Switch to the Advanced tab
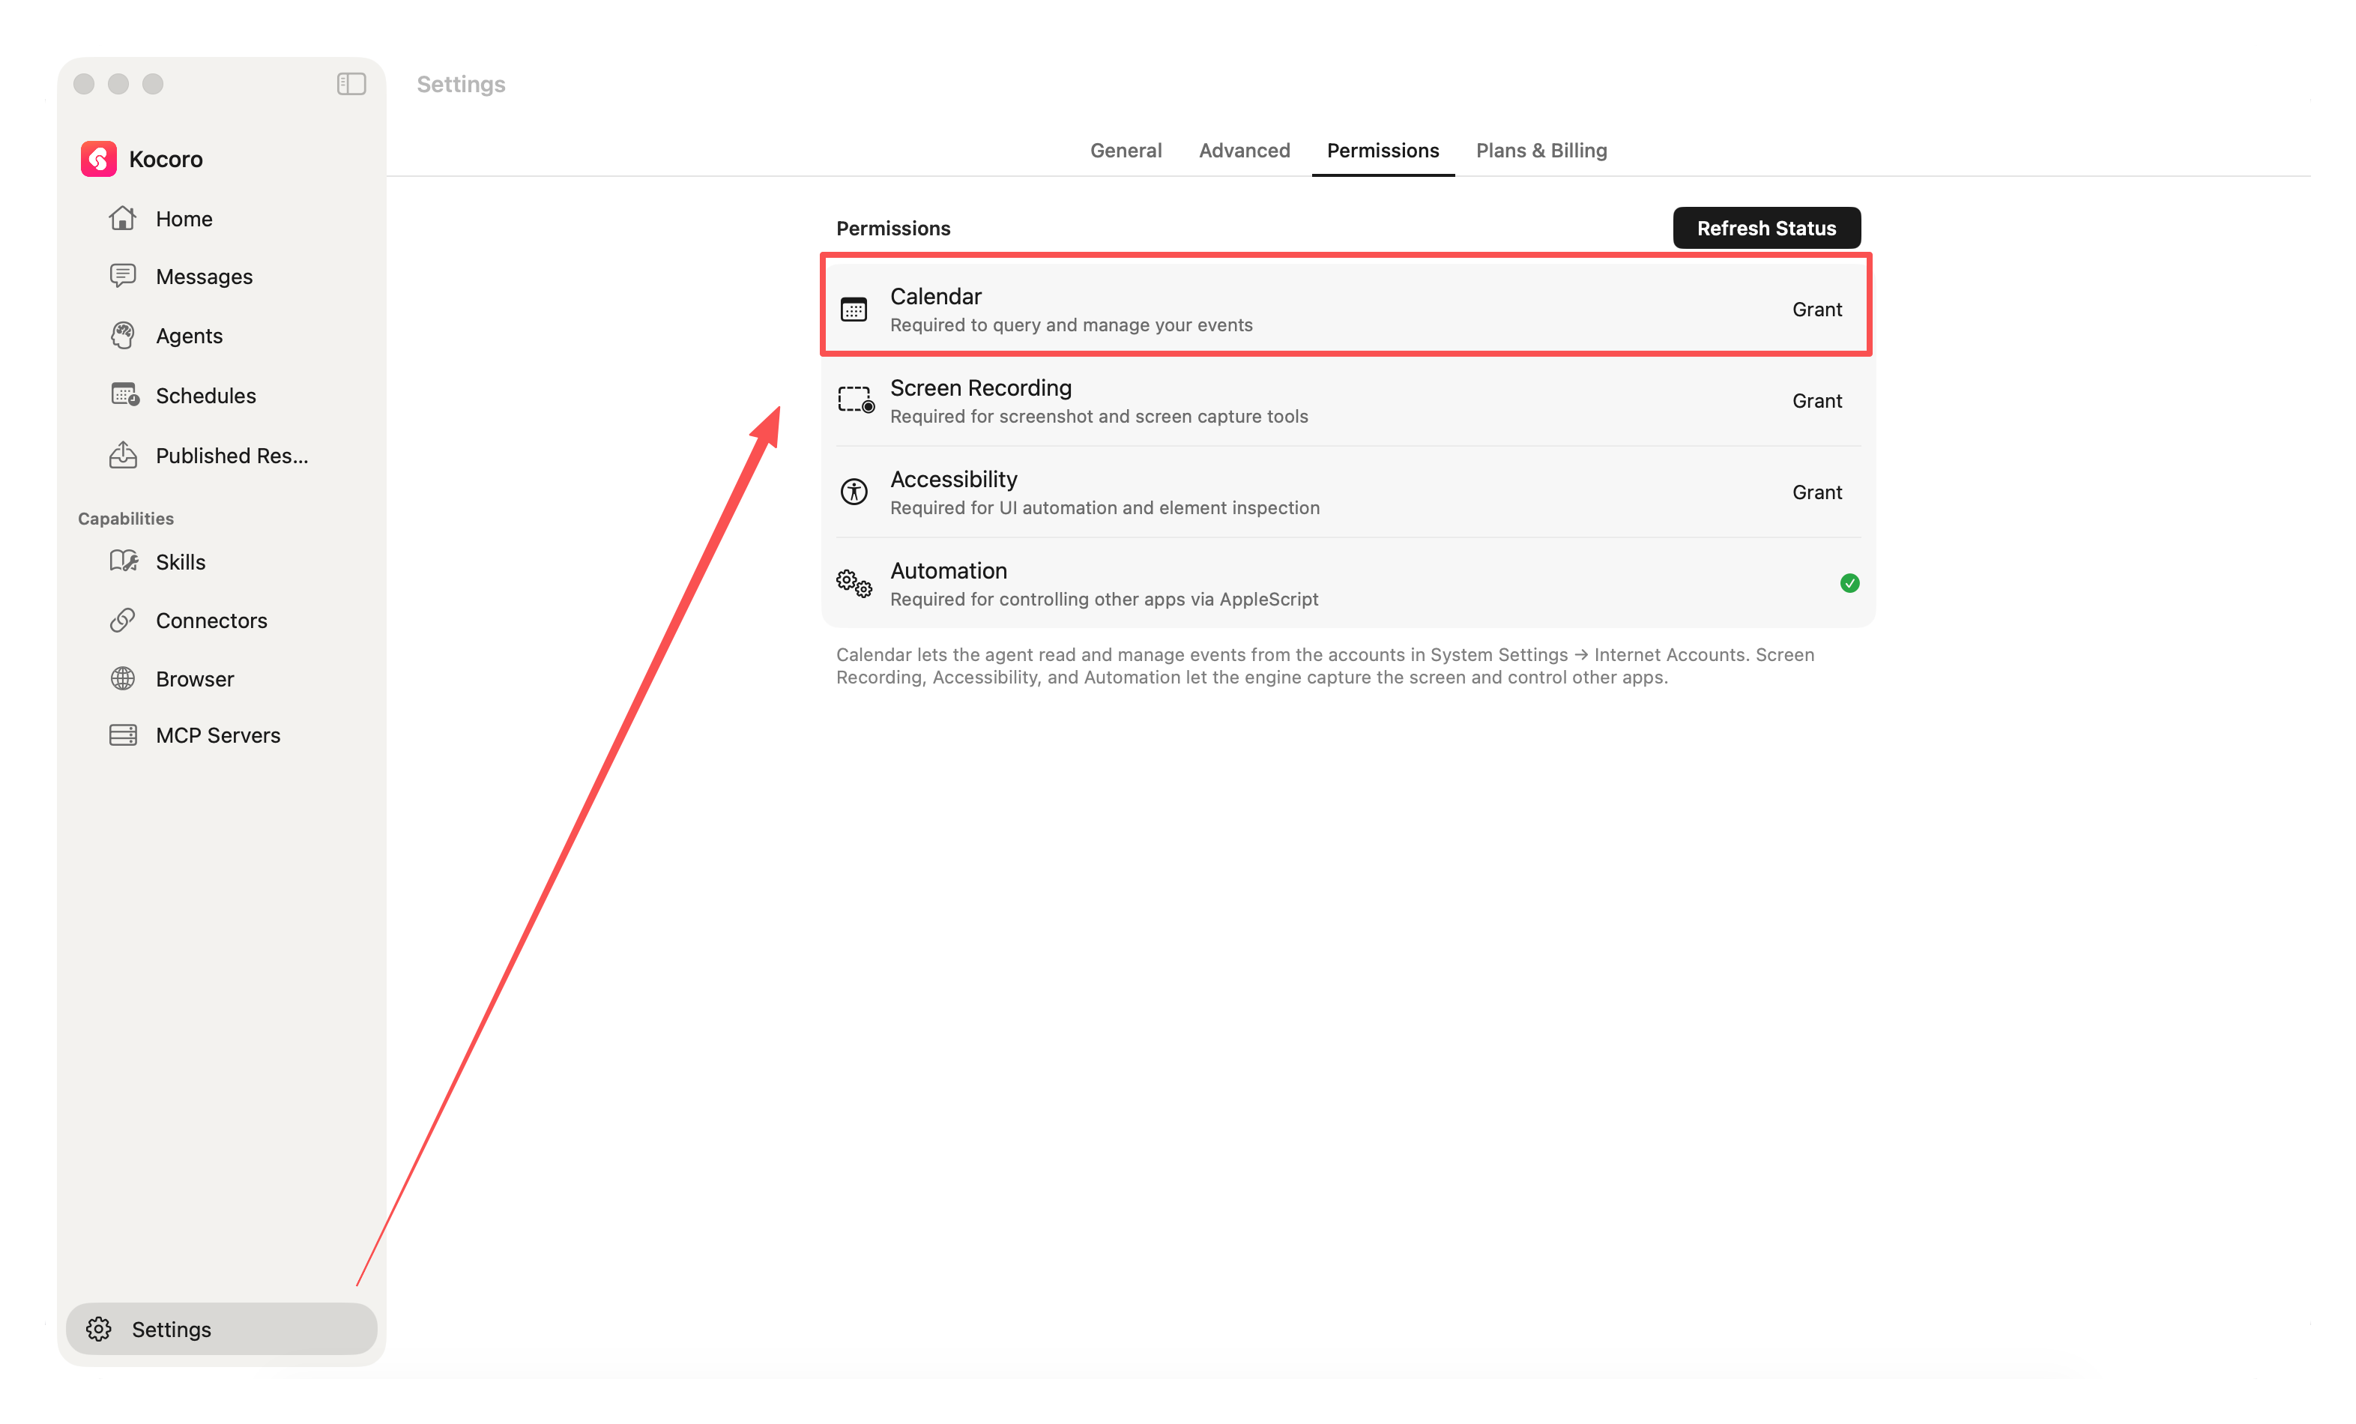Viewport: 2356px width, 1424px height. pyautogui.click(x=1244, y=150)
